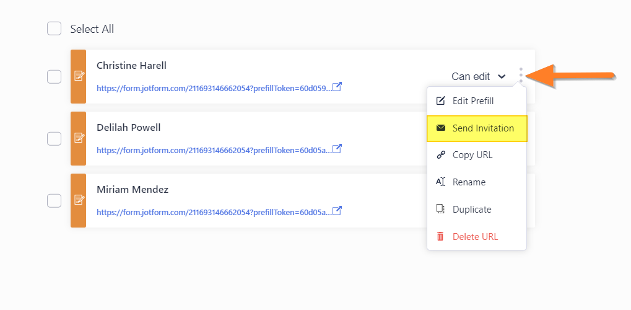631x310 pixels.
Task: Open Miriam Mendez's prefill form URL
Action: coord(214,212)
